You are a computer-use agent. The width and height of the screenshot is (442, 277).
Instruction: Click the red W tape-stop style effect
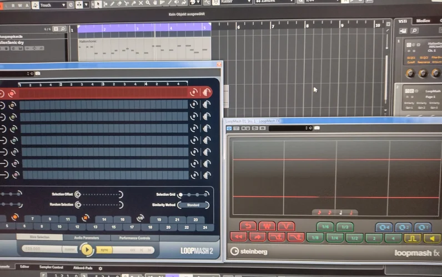pyautogui.click(x=267, y=226)
